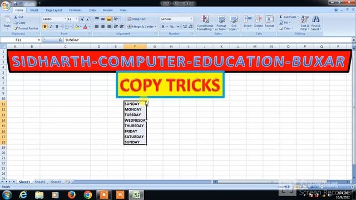Open Format as Table gallery
The width and height of the screenshot is (356, 200).
(221, 23)
